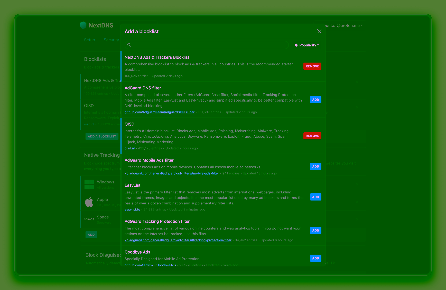Screen dimensions: 446x290
Task: Click the "Blocklists" section heading
Action: pyautogui.click(x=95, y=59)
